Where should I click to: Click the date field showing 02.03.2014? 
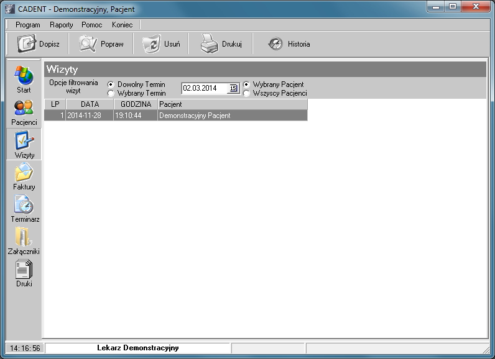coord(204,88)
